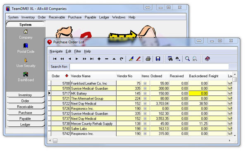
Task: Click the find next binoculars icon
Action: pyautogui.click(x=178, y=59)
